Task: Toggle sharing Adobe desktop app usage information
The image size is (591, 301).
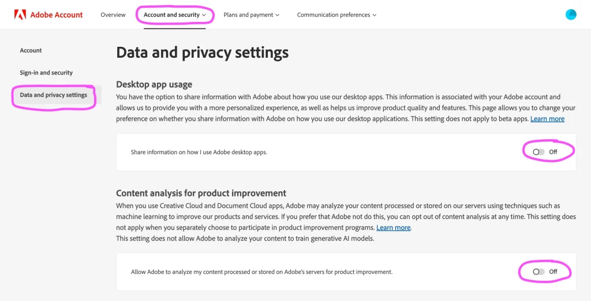Action: point(538,152)
